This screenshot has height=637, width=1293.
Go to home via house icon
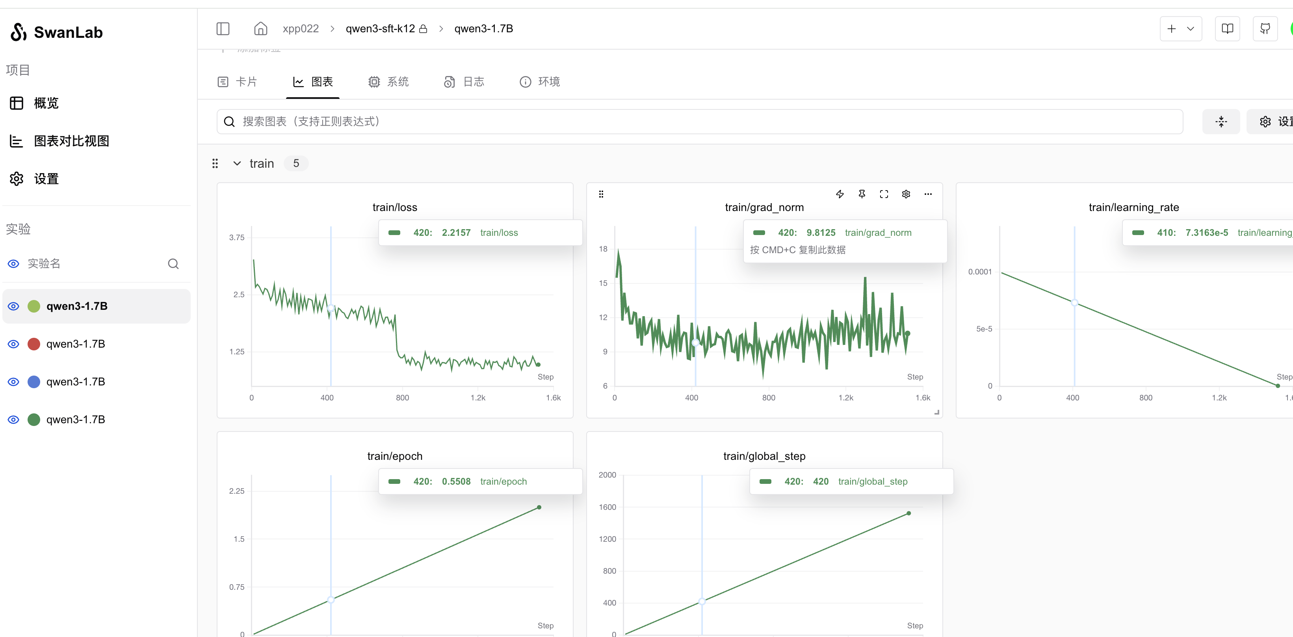point(260,29)
